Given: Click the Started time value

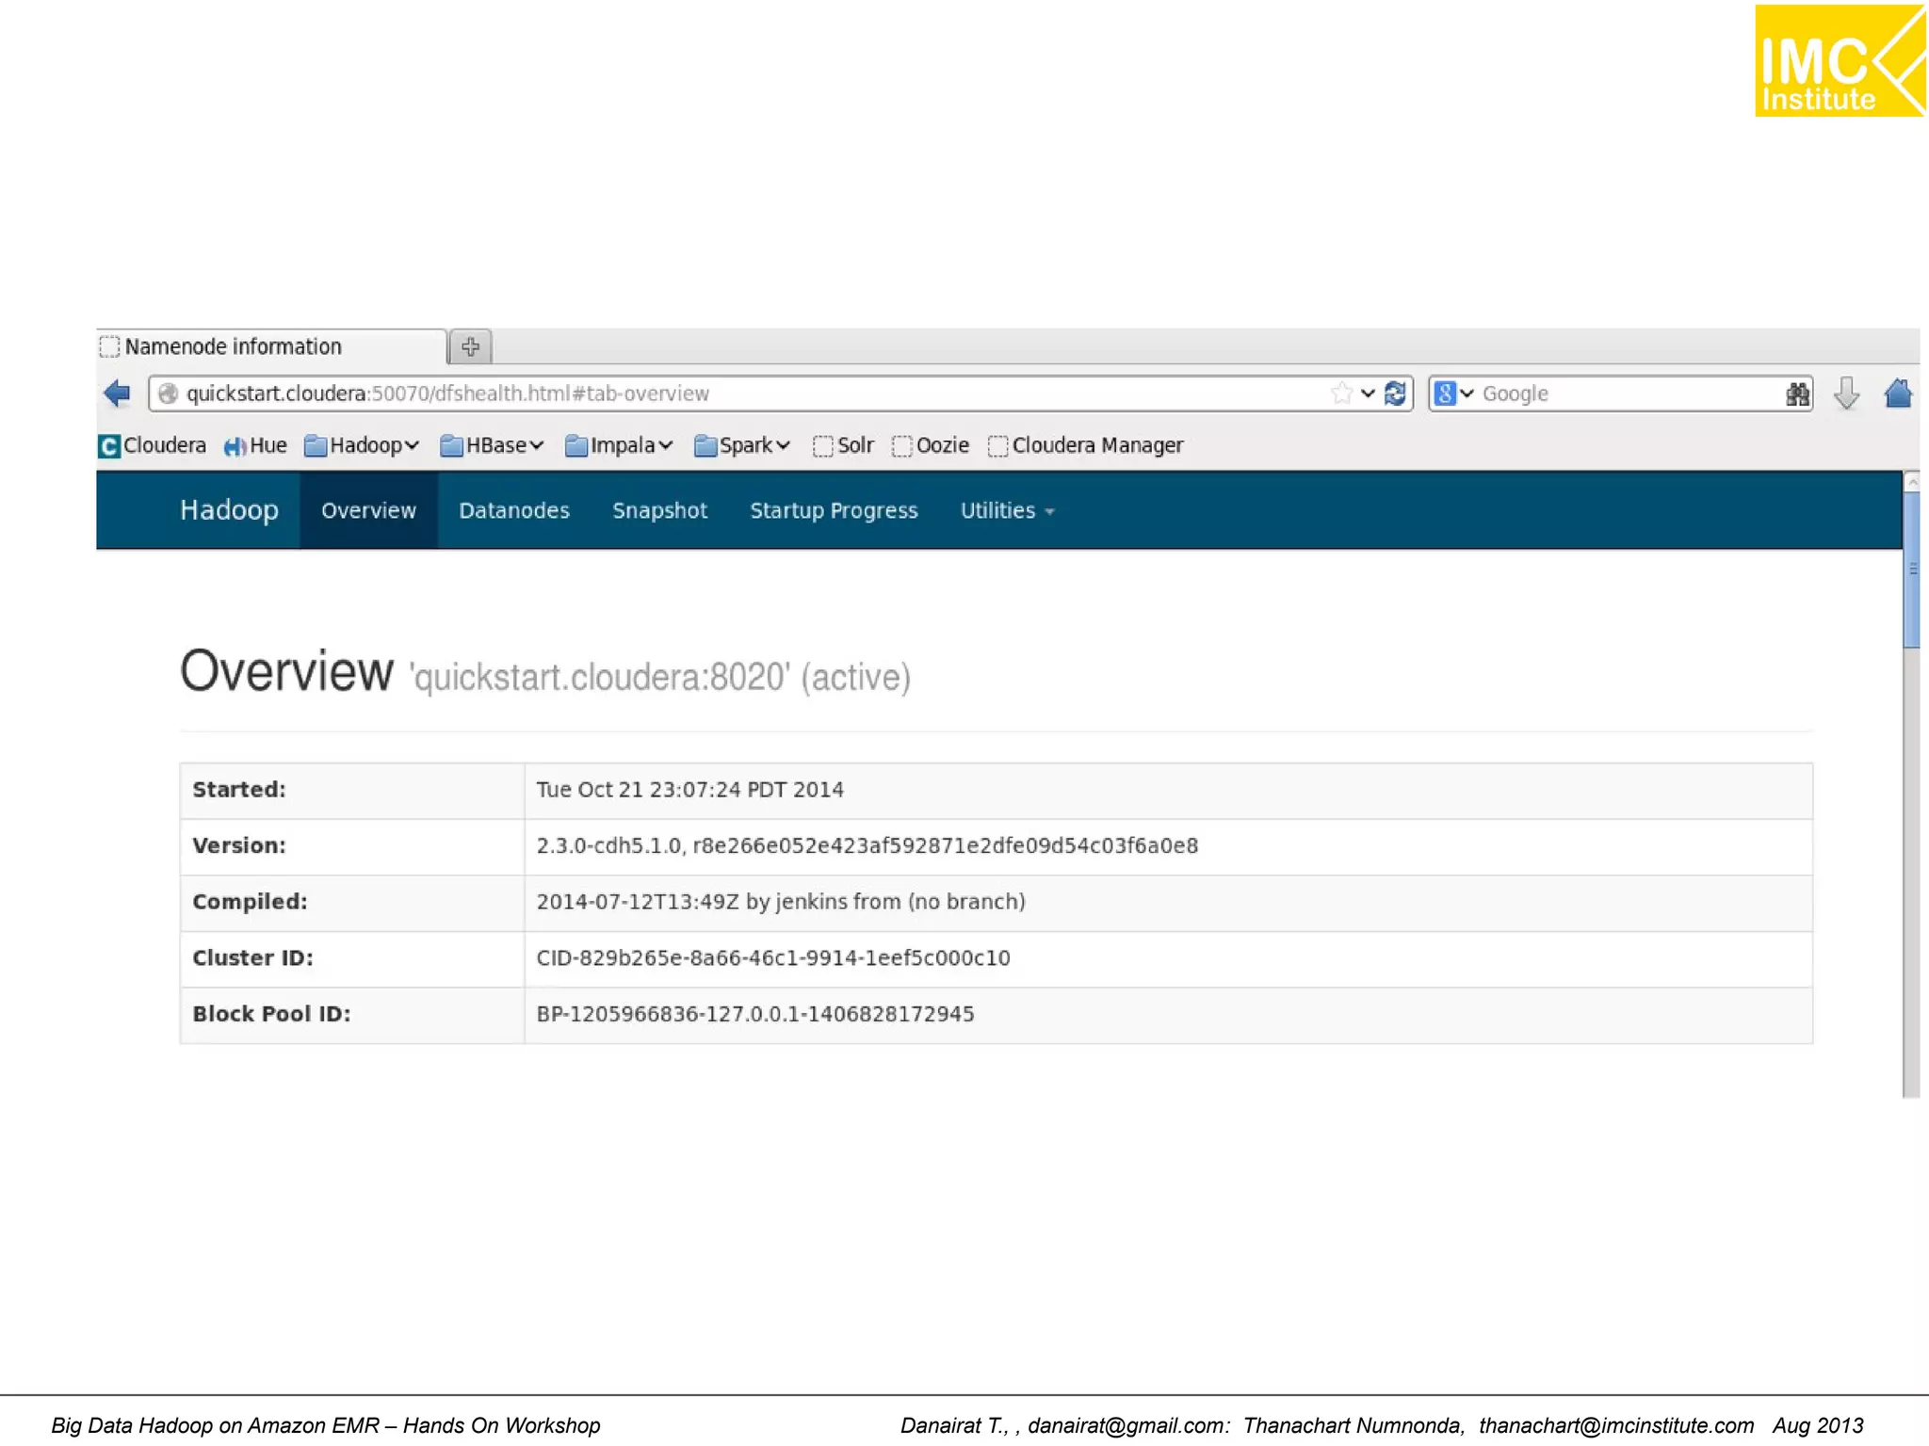Looking at the screenshot, I should (690, 790).
